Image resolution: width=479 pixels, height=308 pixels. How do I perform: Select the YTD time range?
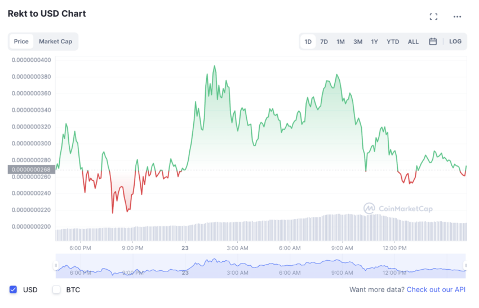point(393,42)
